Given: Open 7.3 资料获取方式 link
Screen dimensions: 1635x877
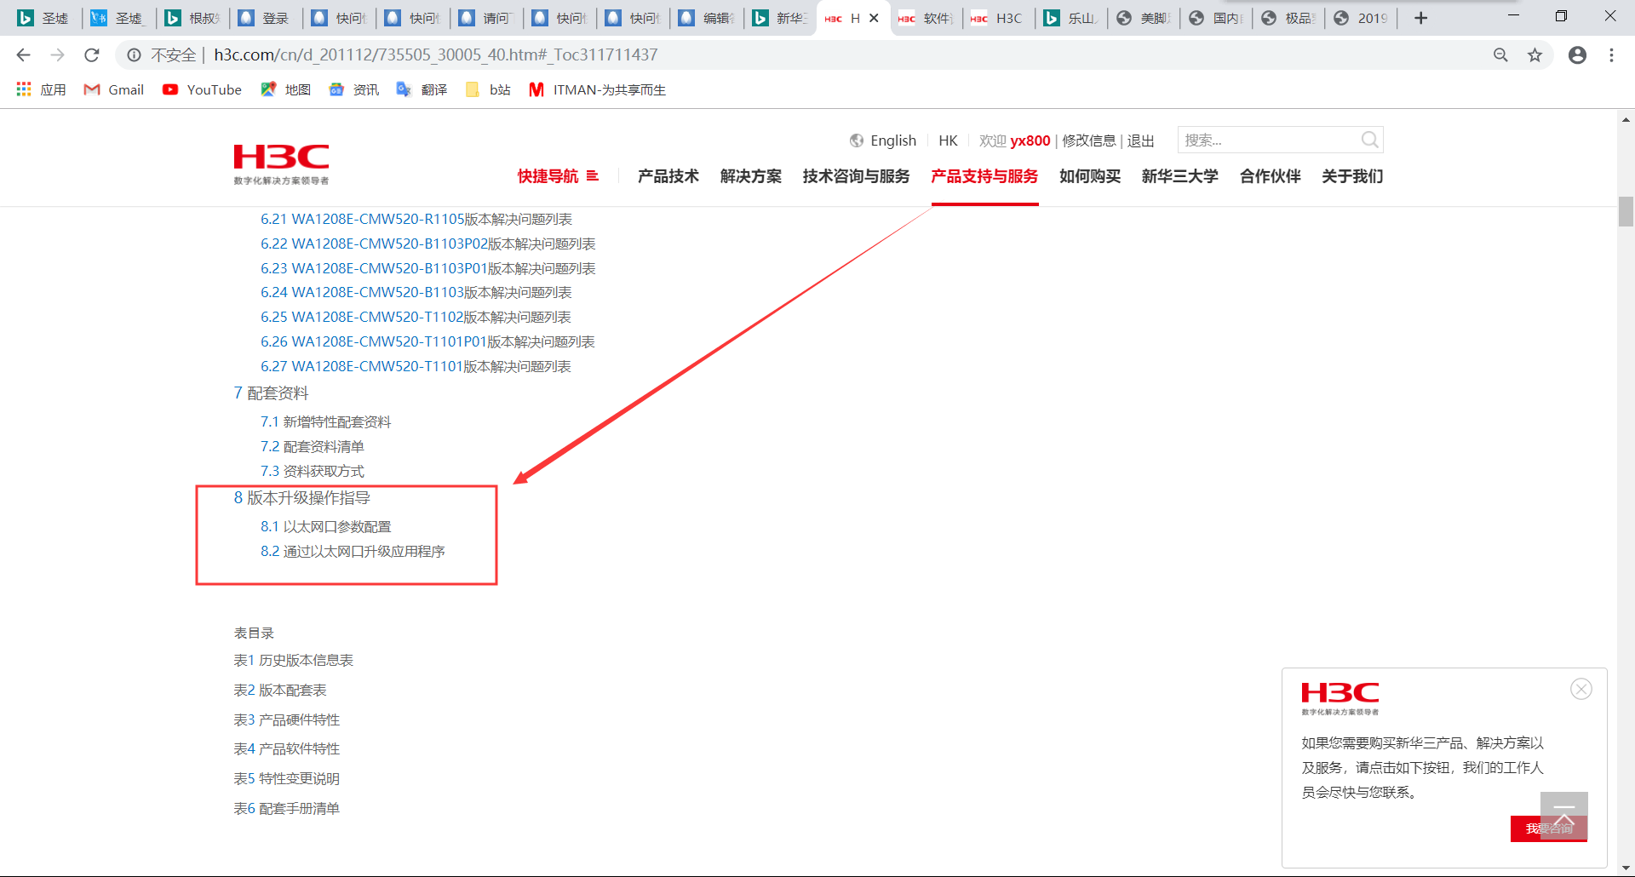Looking at the screenshot, I should [313, 472].
